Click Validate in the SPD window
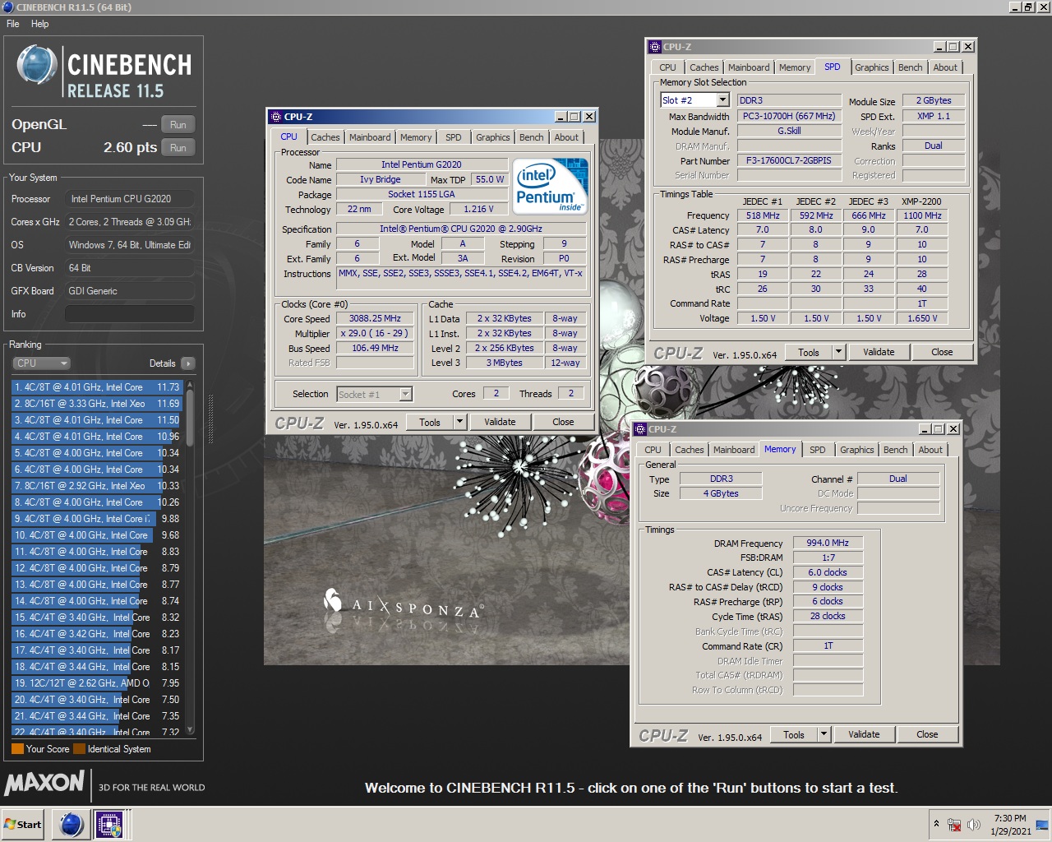Image resolution: width=1052 pixels, height=842 pixels. (x=879, y=353)
